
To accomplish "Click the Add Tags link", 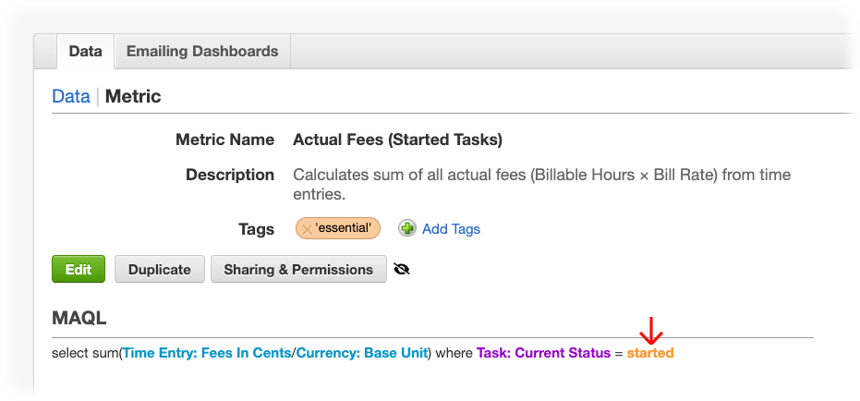I will 451,229.
